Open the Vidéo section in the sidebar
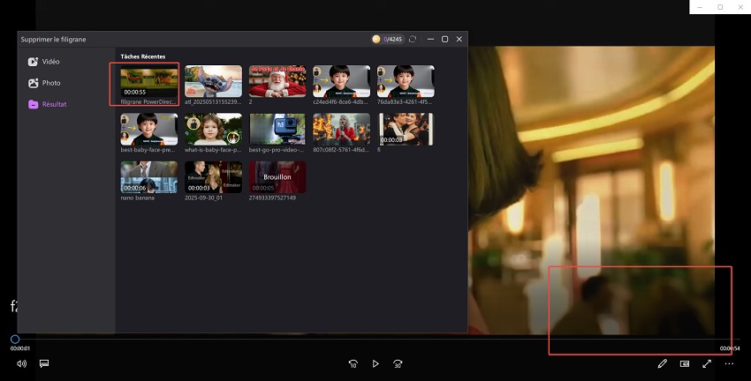 pyautogui.click(x=43, y=62)
